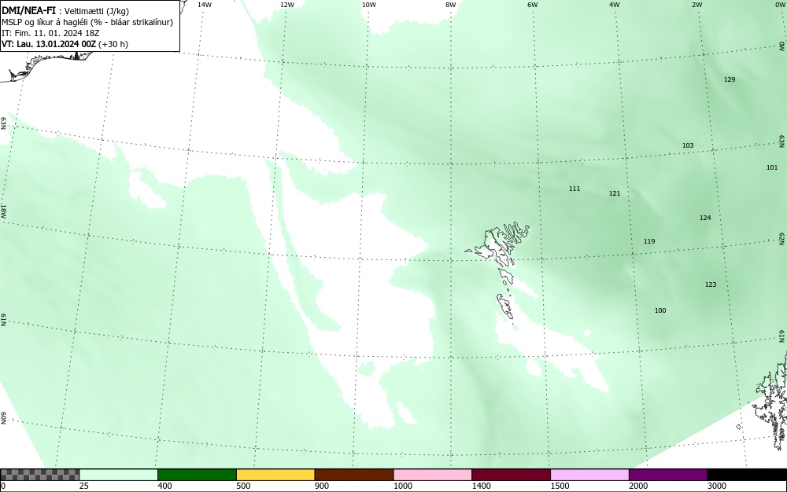Click the 2W longitude label
The width and height of the screenshot is (787, 492).
pos(696,5)
